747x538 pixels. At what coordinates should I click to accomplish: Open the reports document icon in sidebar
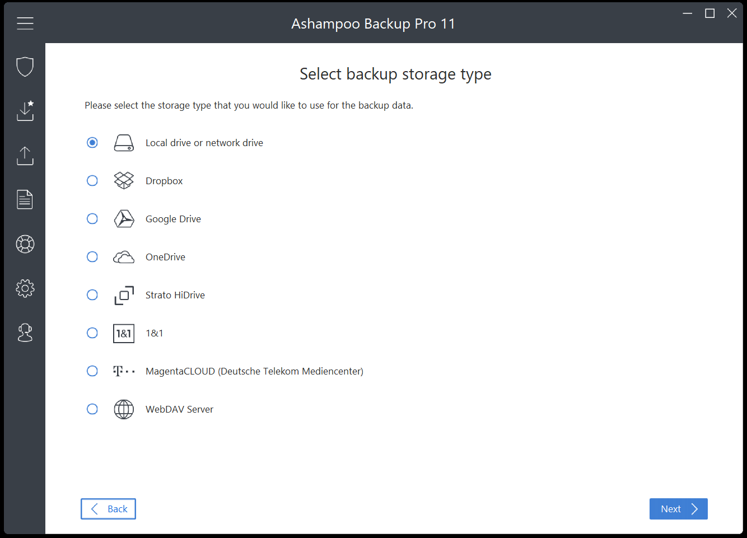coord(25,200)
